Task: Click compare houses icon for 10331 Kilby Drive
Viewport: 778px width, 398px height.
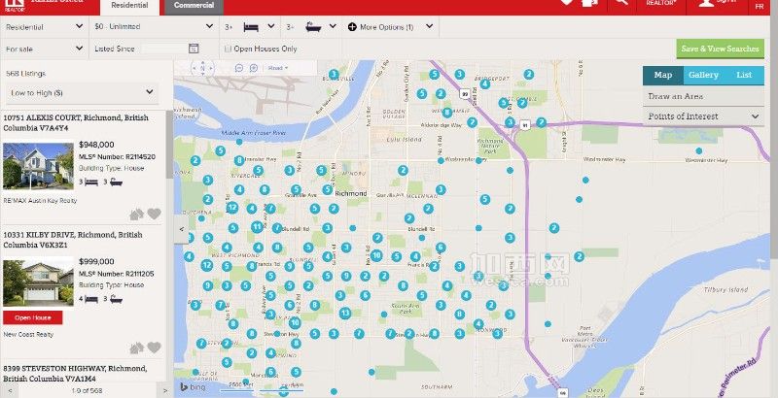Action: coord(136,348)
